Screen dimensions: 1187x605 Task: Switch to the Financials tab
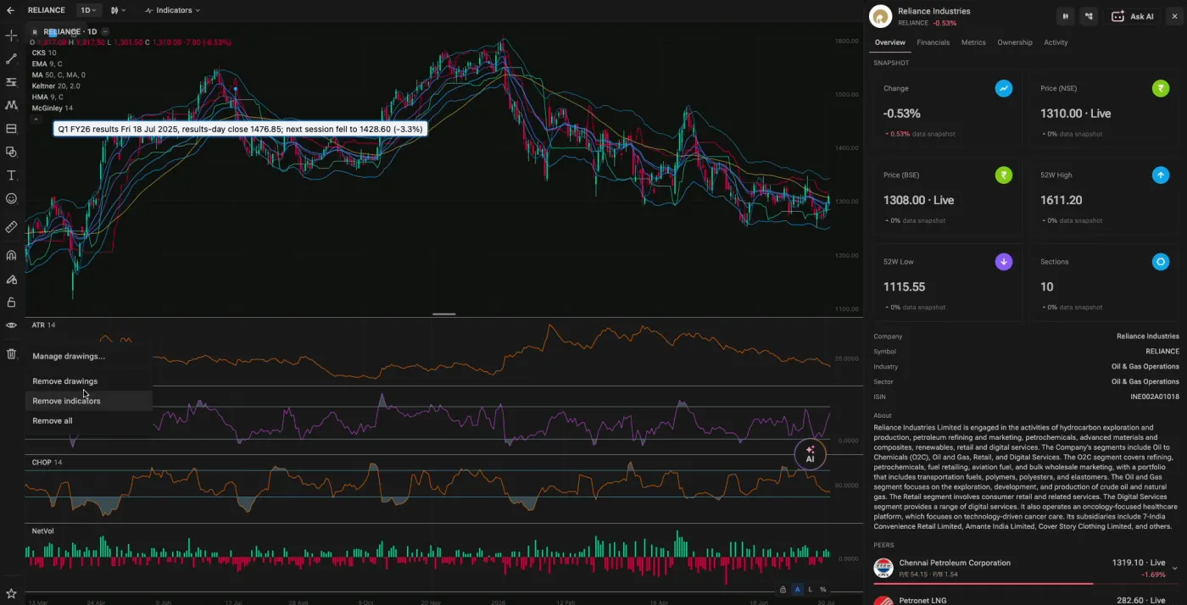tap(933, 42)
